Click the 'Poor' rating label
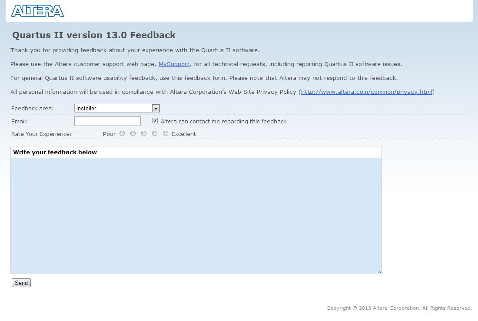The height and width of the screenshot is (321, 478). (109, 134)
